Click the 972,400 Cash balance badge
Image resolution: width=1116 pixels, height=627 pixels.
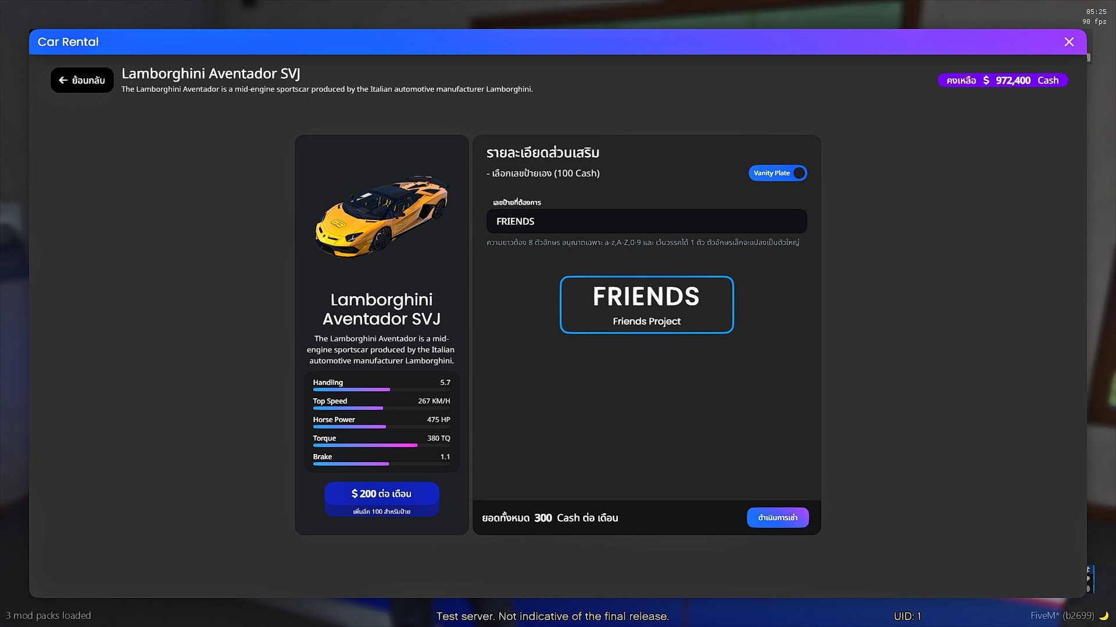pos(1003,80)
